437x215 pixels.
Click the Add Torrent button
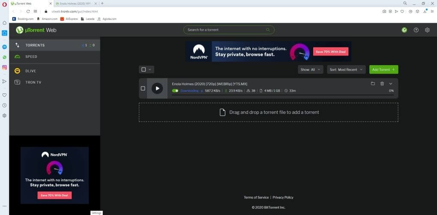coord(383,69)
